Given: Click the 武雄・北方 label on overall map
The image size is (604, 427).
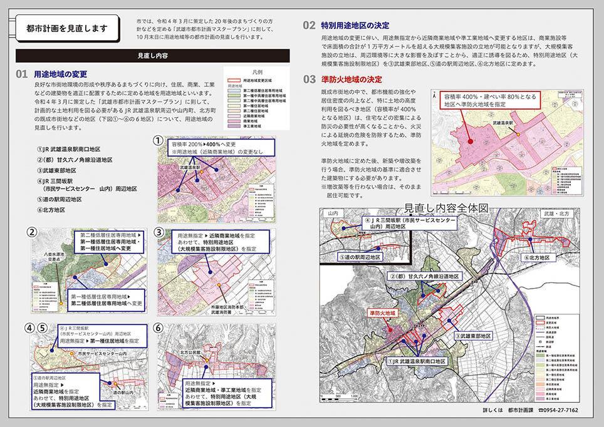Looking at the screenshot, I should pos(556,213).
